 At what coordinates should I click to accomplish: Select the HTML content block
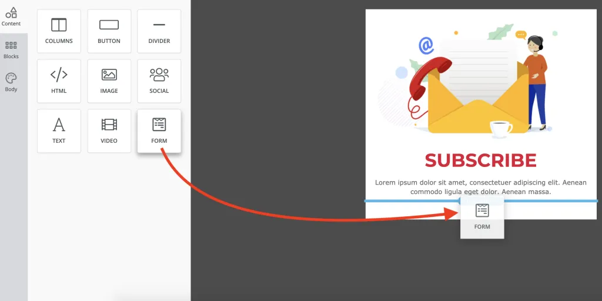pyautogui.click(x=59, y=81)
